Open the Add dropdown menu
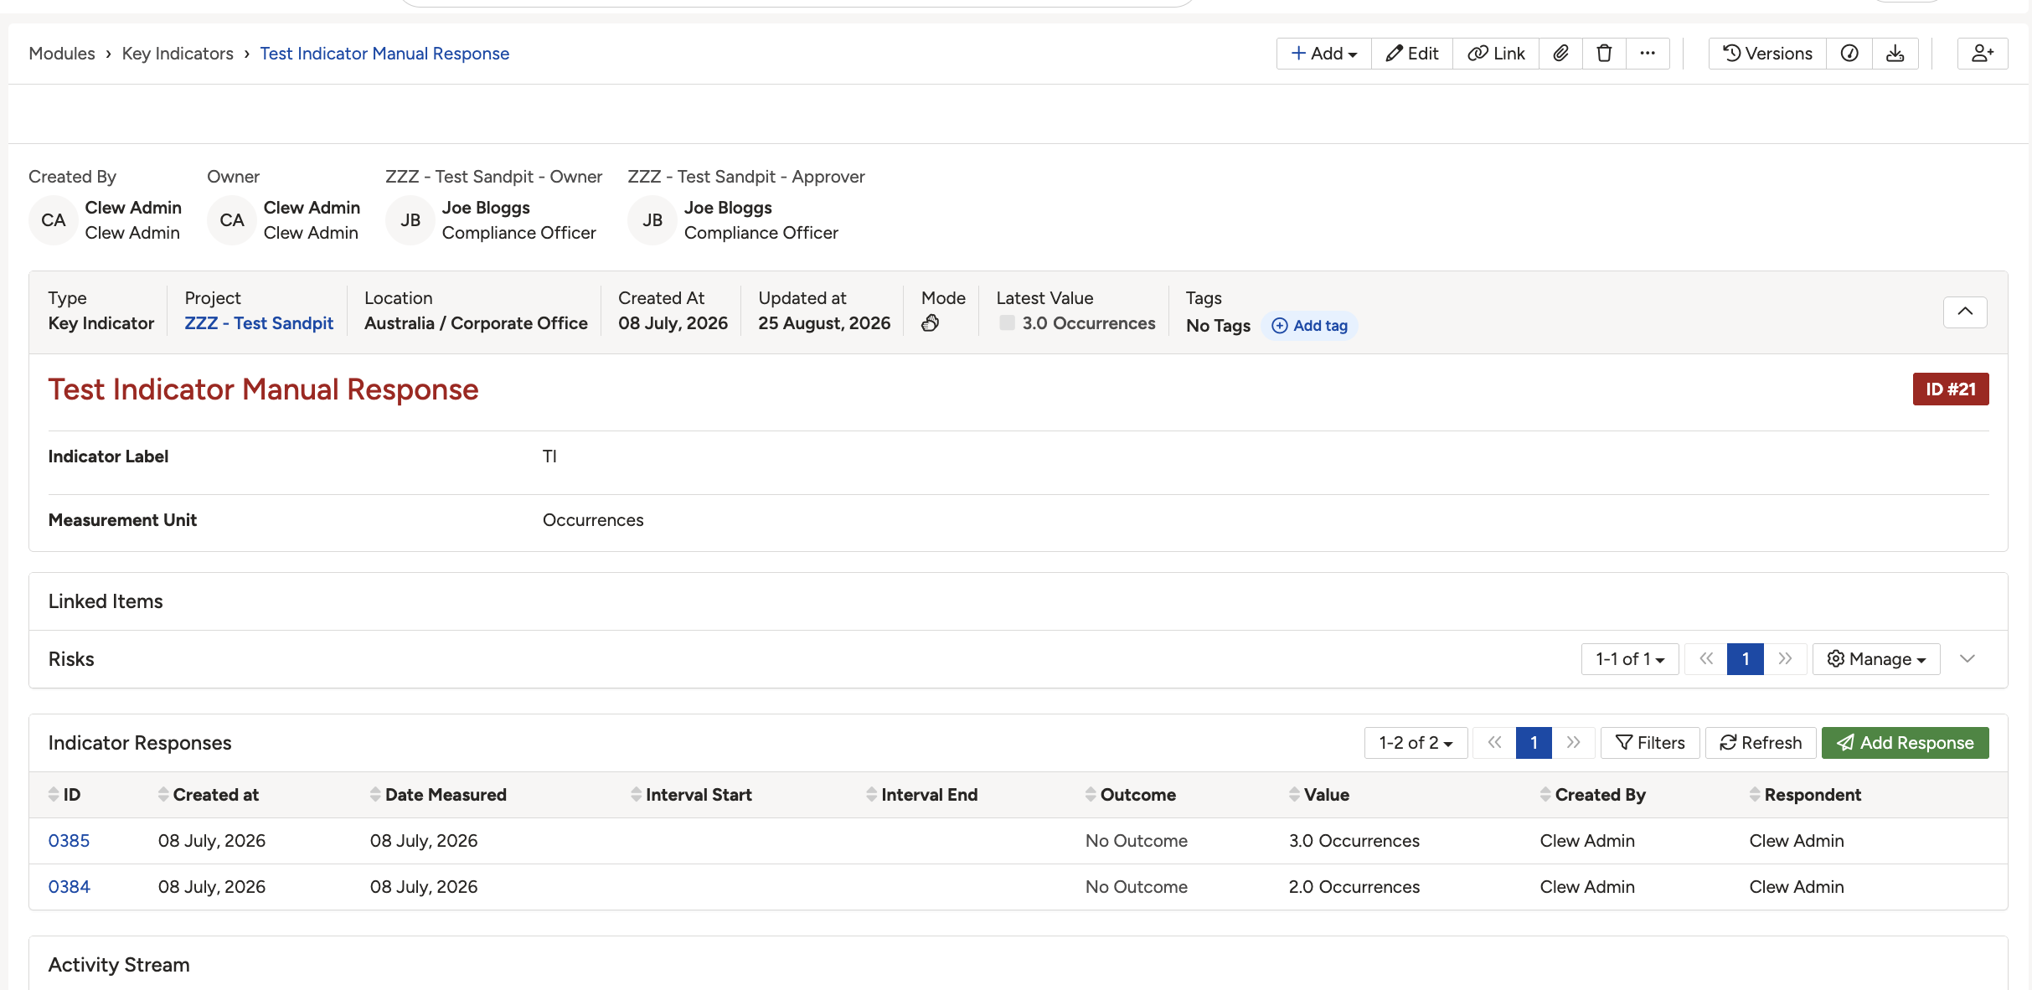Screen dimensions: 2032x990 [1323, 54]
